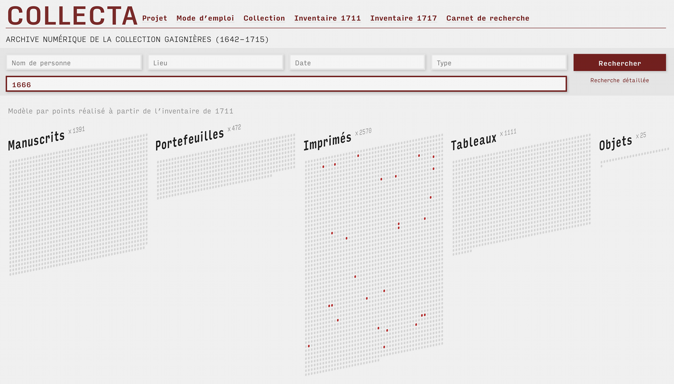This screenshot has height=384, width=674.
Task: Click the x 2570 count label
Action: click(363, 132)
